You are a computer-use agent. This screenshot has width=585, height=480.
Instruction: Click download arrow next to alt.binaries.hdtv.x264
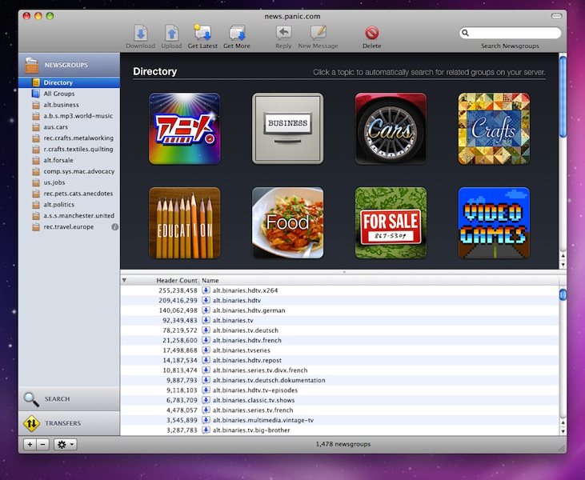coord(206,290)
